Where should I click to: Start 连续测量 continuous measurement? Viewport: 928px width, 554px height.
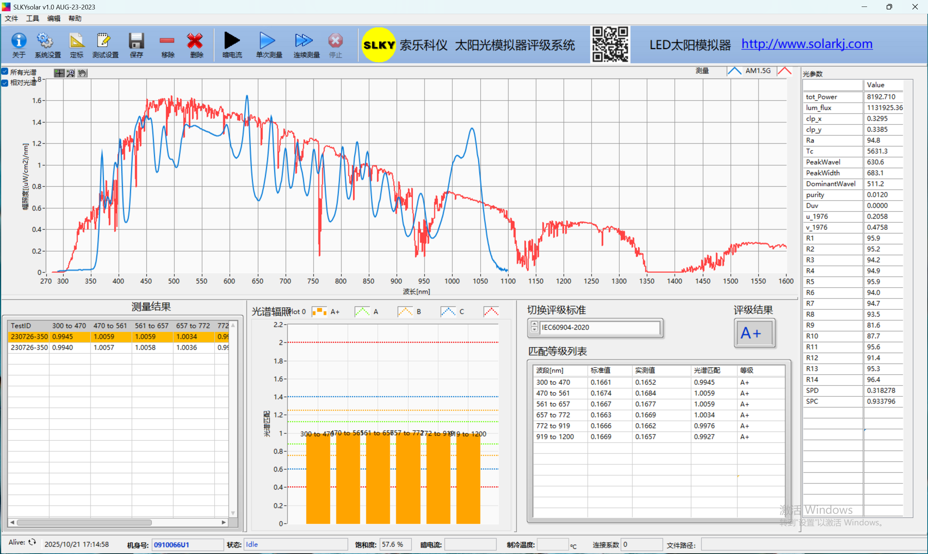305,41
